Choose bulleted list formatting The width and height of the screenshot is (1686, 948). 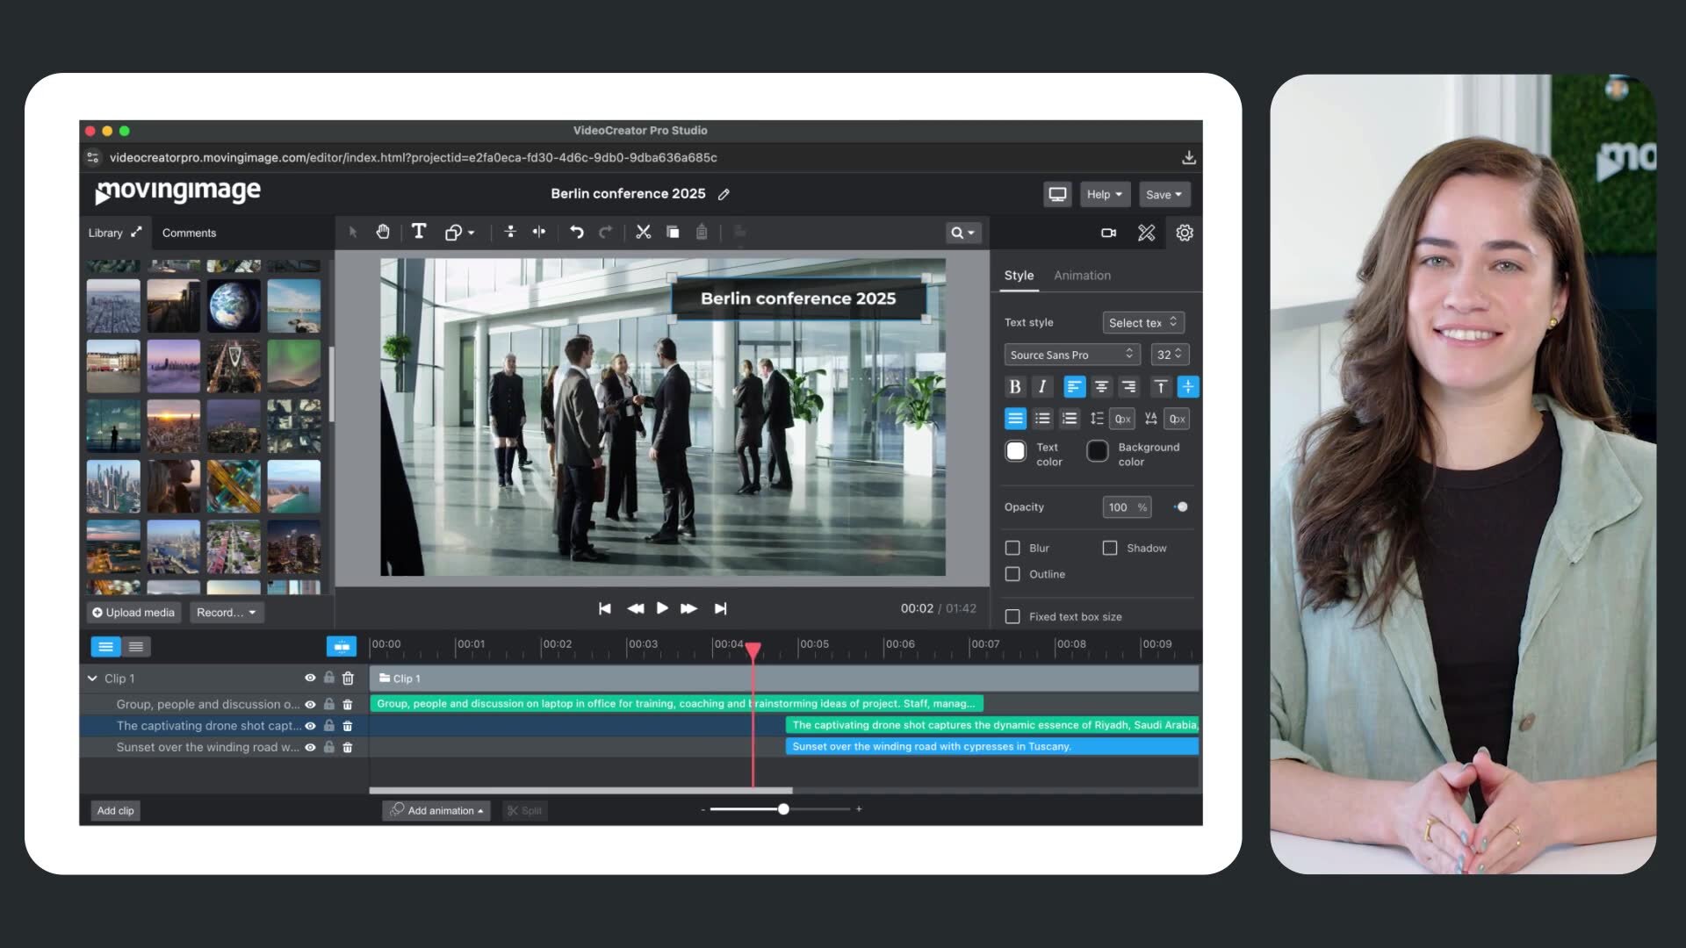pos(1042,419)
